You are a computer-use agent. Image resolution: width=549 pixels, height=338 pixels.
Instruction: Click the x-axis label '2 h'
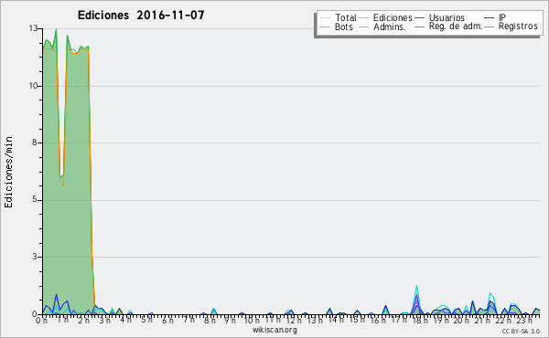click(84, 320)
